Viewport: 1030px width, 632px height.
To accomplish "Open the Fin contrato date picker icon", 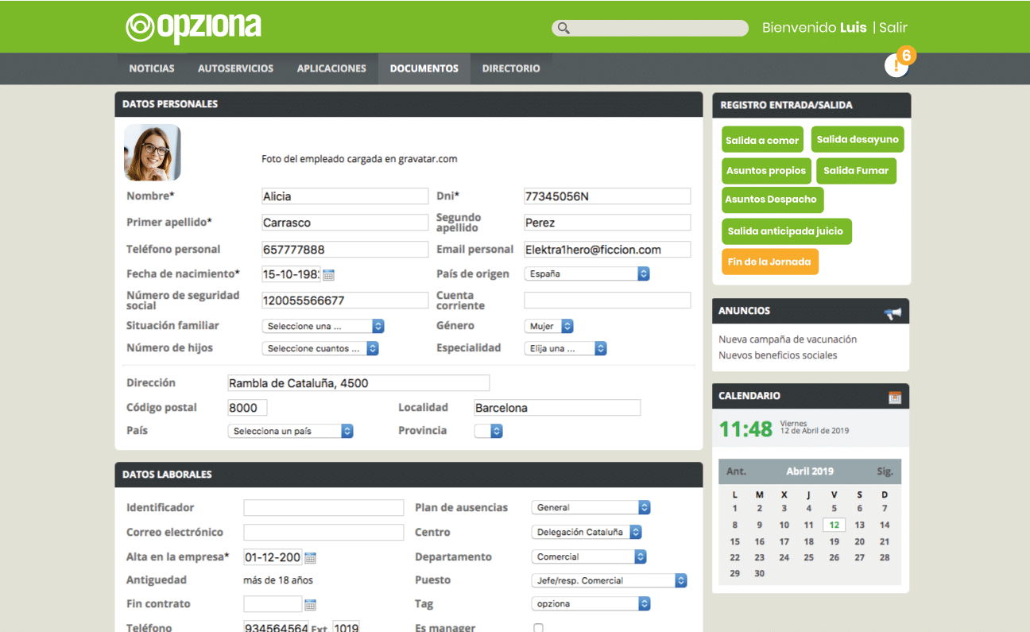I will point(311,604).
